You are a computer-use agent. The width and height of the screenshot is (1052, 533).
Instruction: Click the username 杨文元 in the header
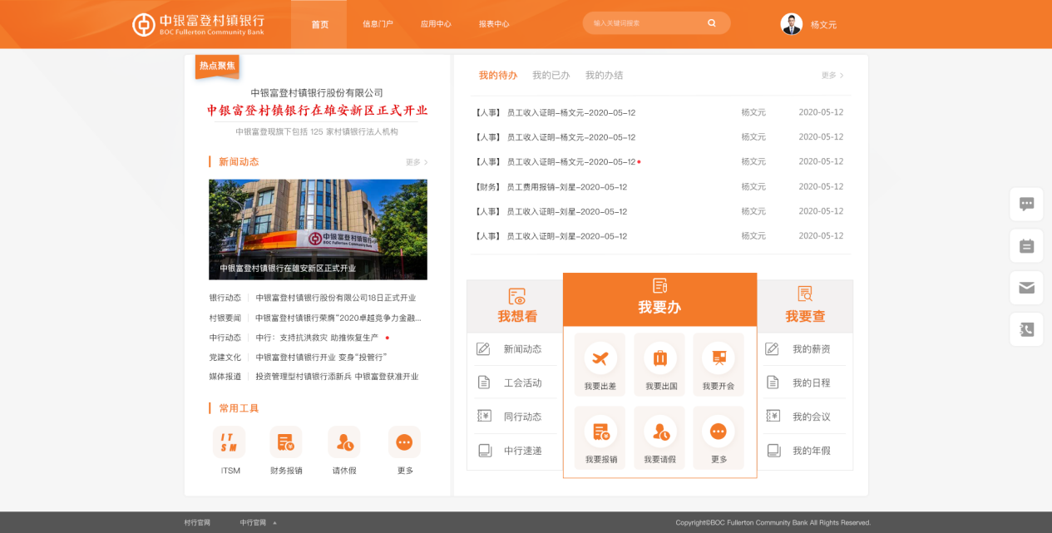tap(823, 25)
